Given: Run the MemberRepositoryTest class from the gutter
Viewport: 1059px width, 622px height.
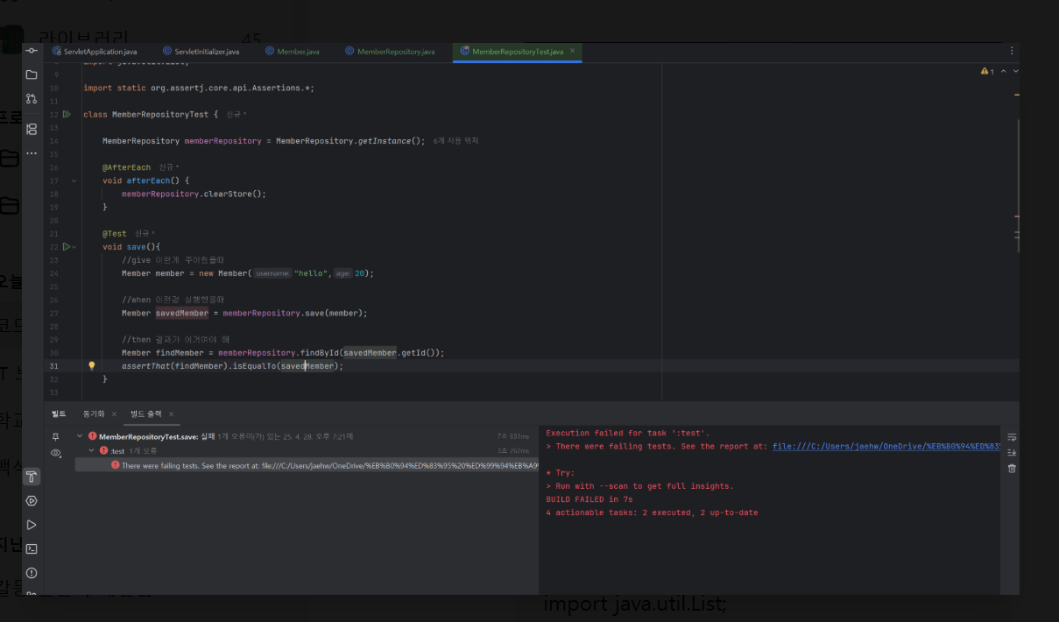Looking at the screenshot, I should (x=67, y=115).
